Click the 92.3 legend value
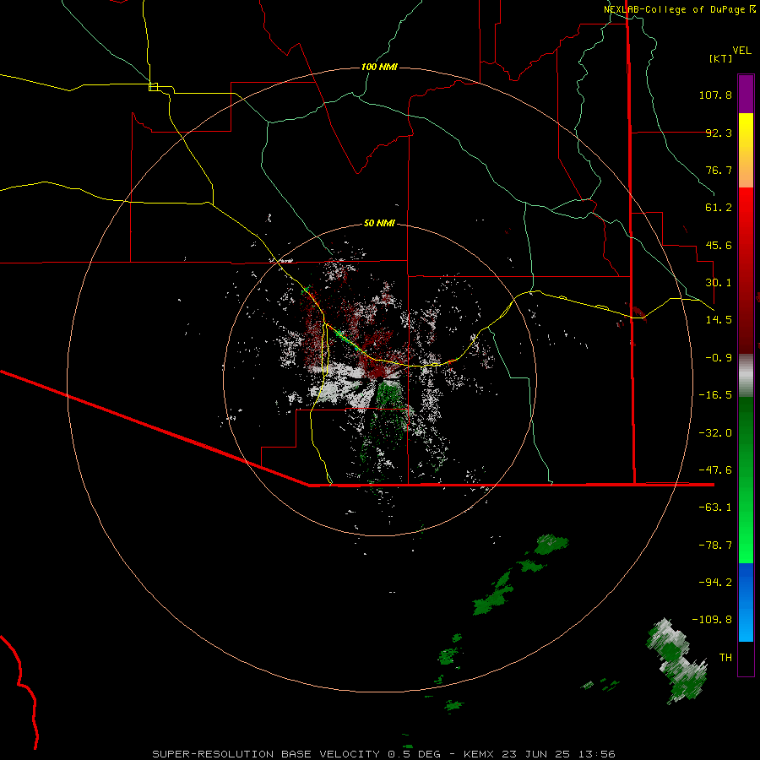Viewport: 760px width, 760px height. click(719, 133)
